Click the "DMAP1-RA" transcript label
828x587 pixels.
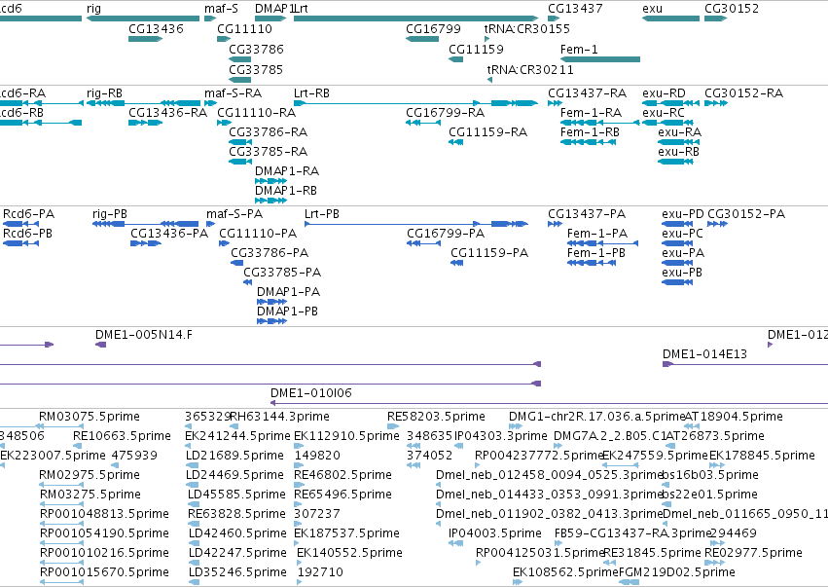point(287,171)
